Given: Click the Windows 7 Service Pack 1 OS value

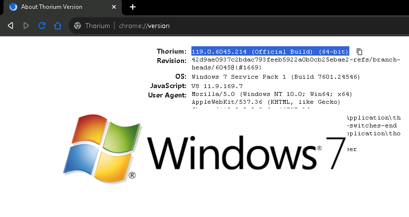Looking at the screenshot, I should tap(276, 77).
